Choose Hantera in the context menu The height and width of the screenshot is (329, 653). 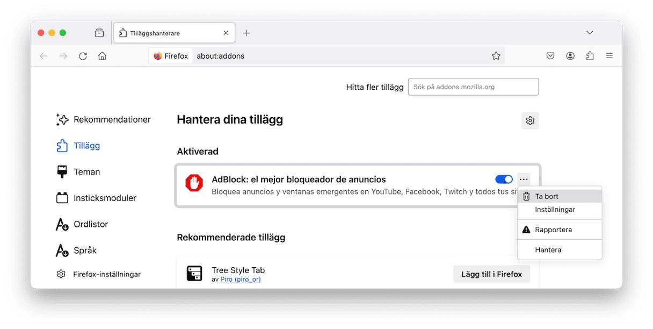(x=560, y=250)
